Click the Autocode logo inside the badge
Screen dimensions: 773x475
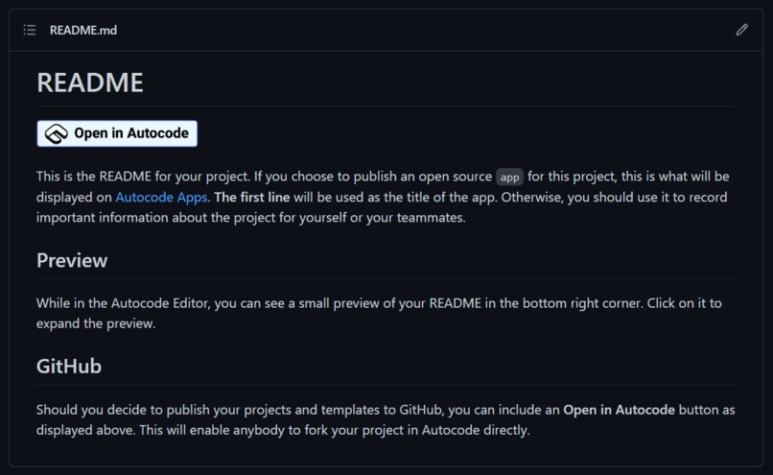(x=57, y=133)
